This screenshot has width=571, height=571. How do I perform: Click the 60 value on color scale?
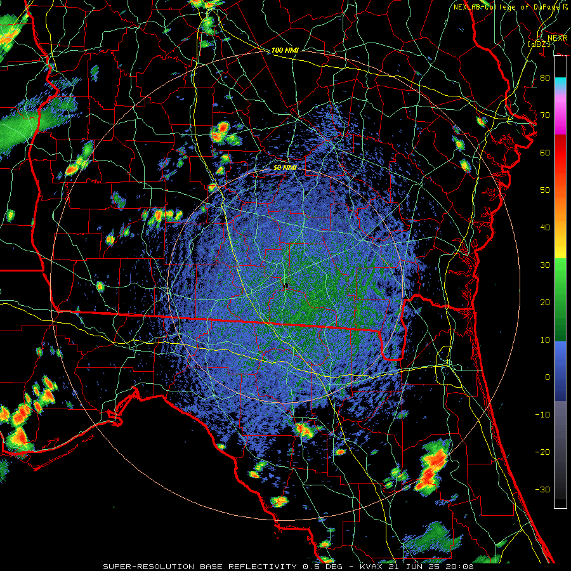click(545, 152)
